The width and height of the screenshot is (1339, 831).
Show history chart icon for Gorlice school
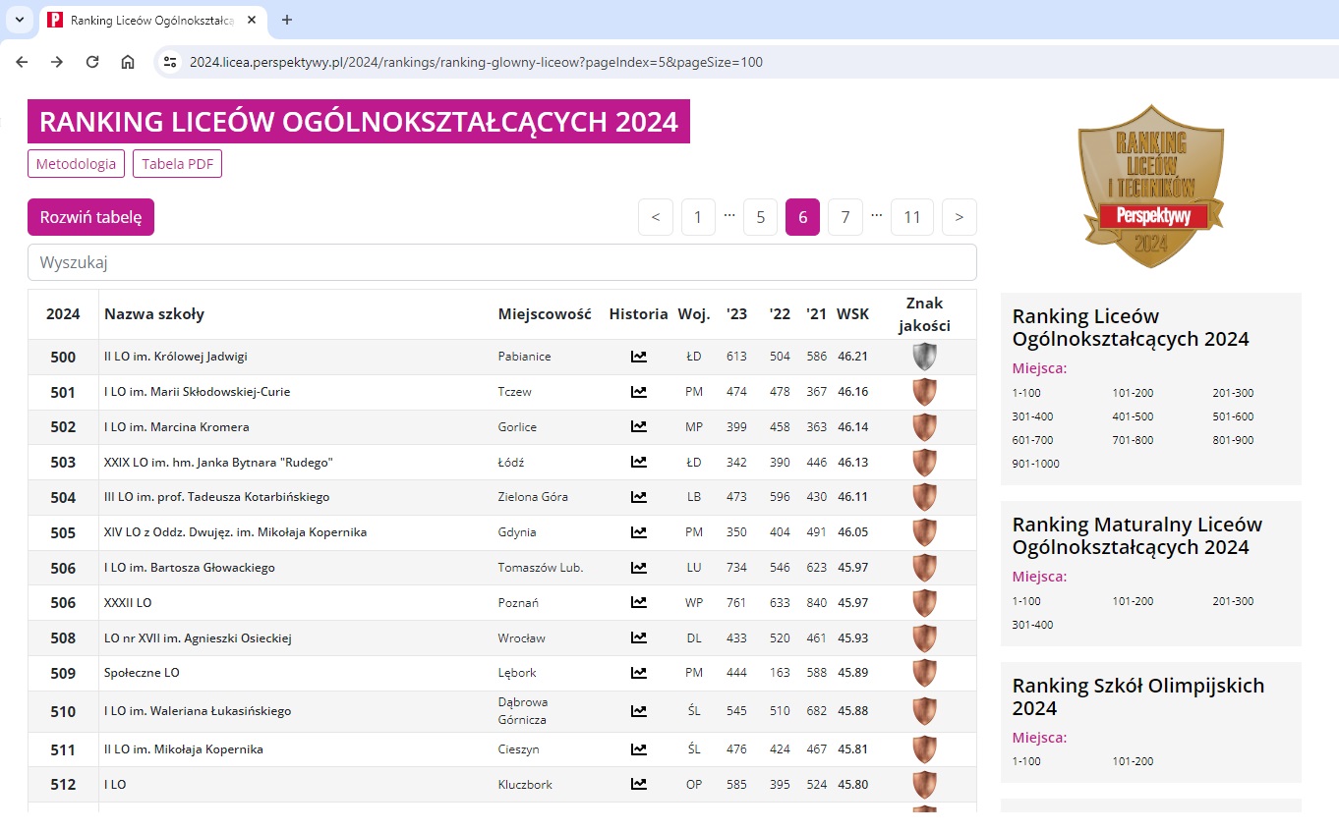[638, 427]
